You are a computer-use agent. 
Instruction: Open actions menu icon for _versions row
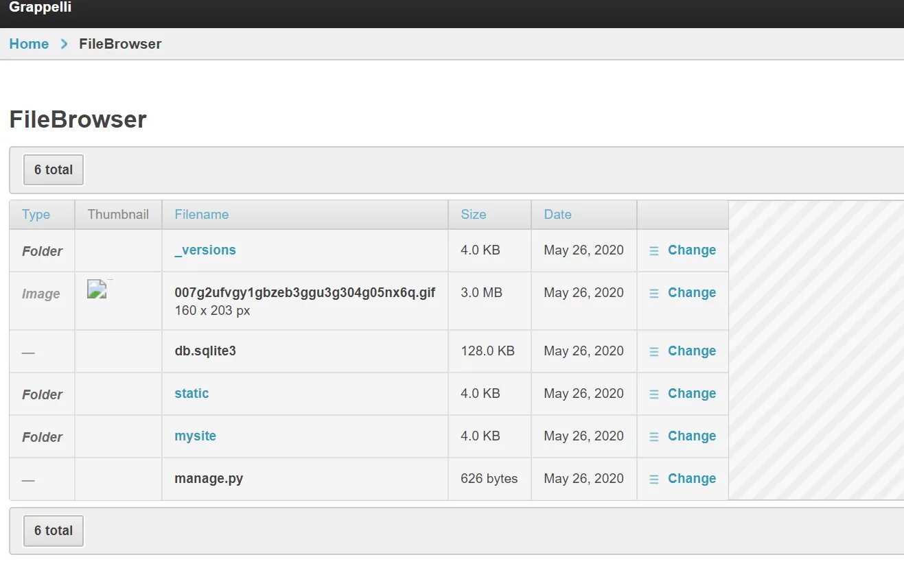coord(654,251)
